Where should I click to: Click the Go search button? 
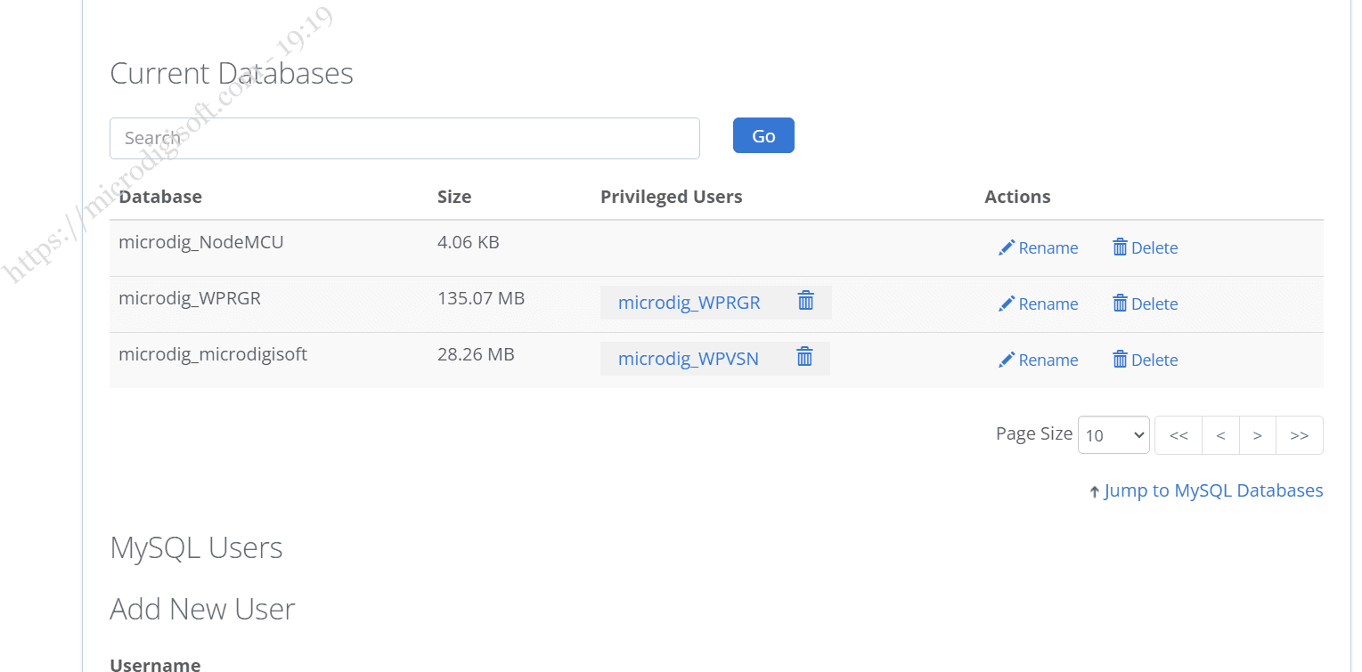coord(763,134)
